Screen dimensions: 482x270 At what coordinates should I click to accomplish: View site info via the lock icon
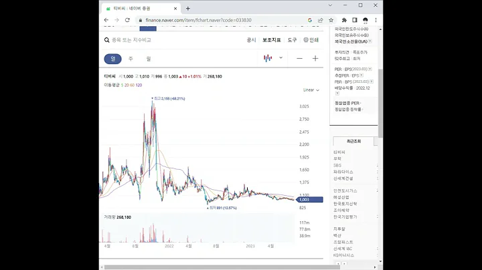click(141, 20)
